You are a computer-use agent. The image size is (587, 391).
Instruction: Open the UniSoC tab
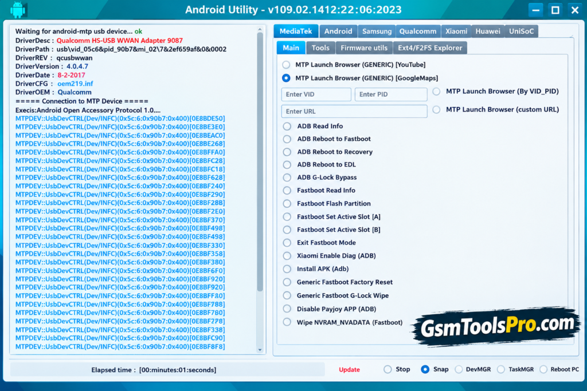pyautogui.click(x=522, y=31)
